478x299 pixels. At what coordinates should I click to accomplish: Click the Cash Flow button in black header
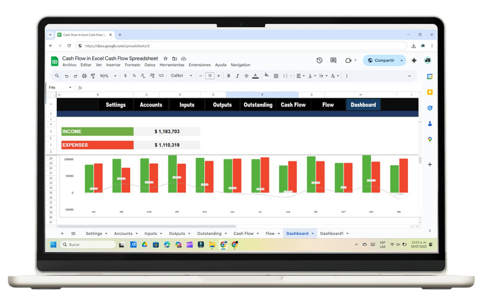293,105
